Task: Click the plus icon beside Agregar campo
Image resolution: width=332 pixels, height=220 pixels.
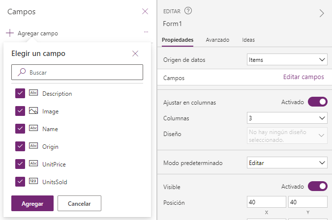Action: click(x=10, y=33)
